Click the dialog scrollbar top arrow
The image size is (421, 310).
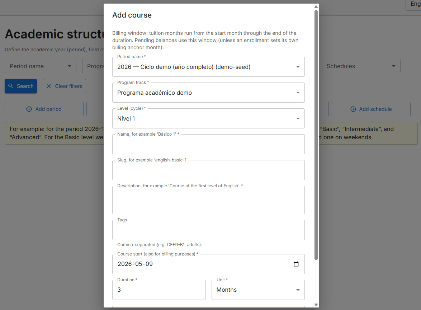[x=316, y=7]
